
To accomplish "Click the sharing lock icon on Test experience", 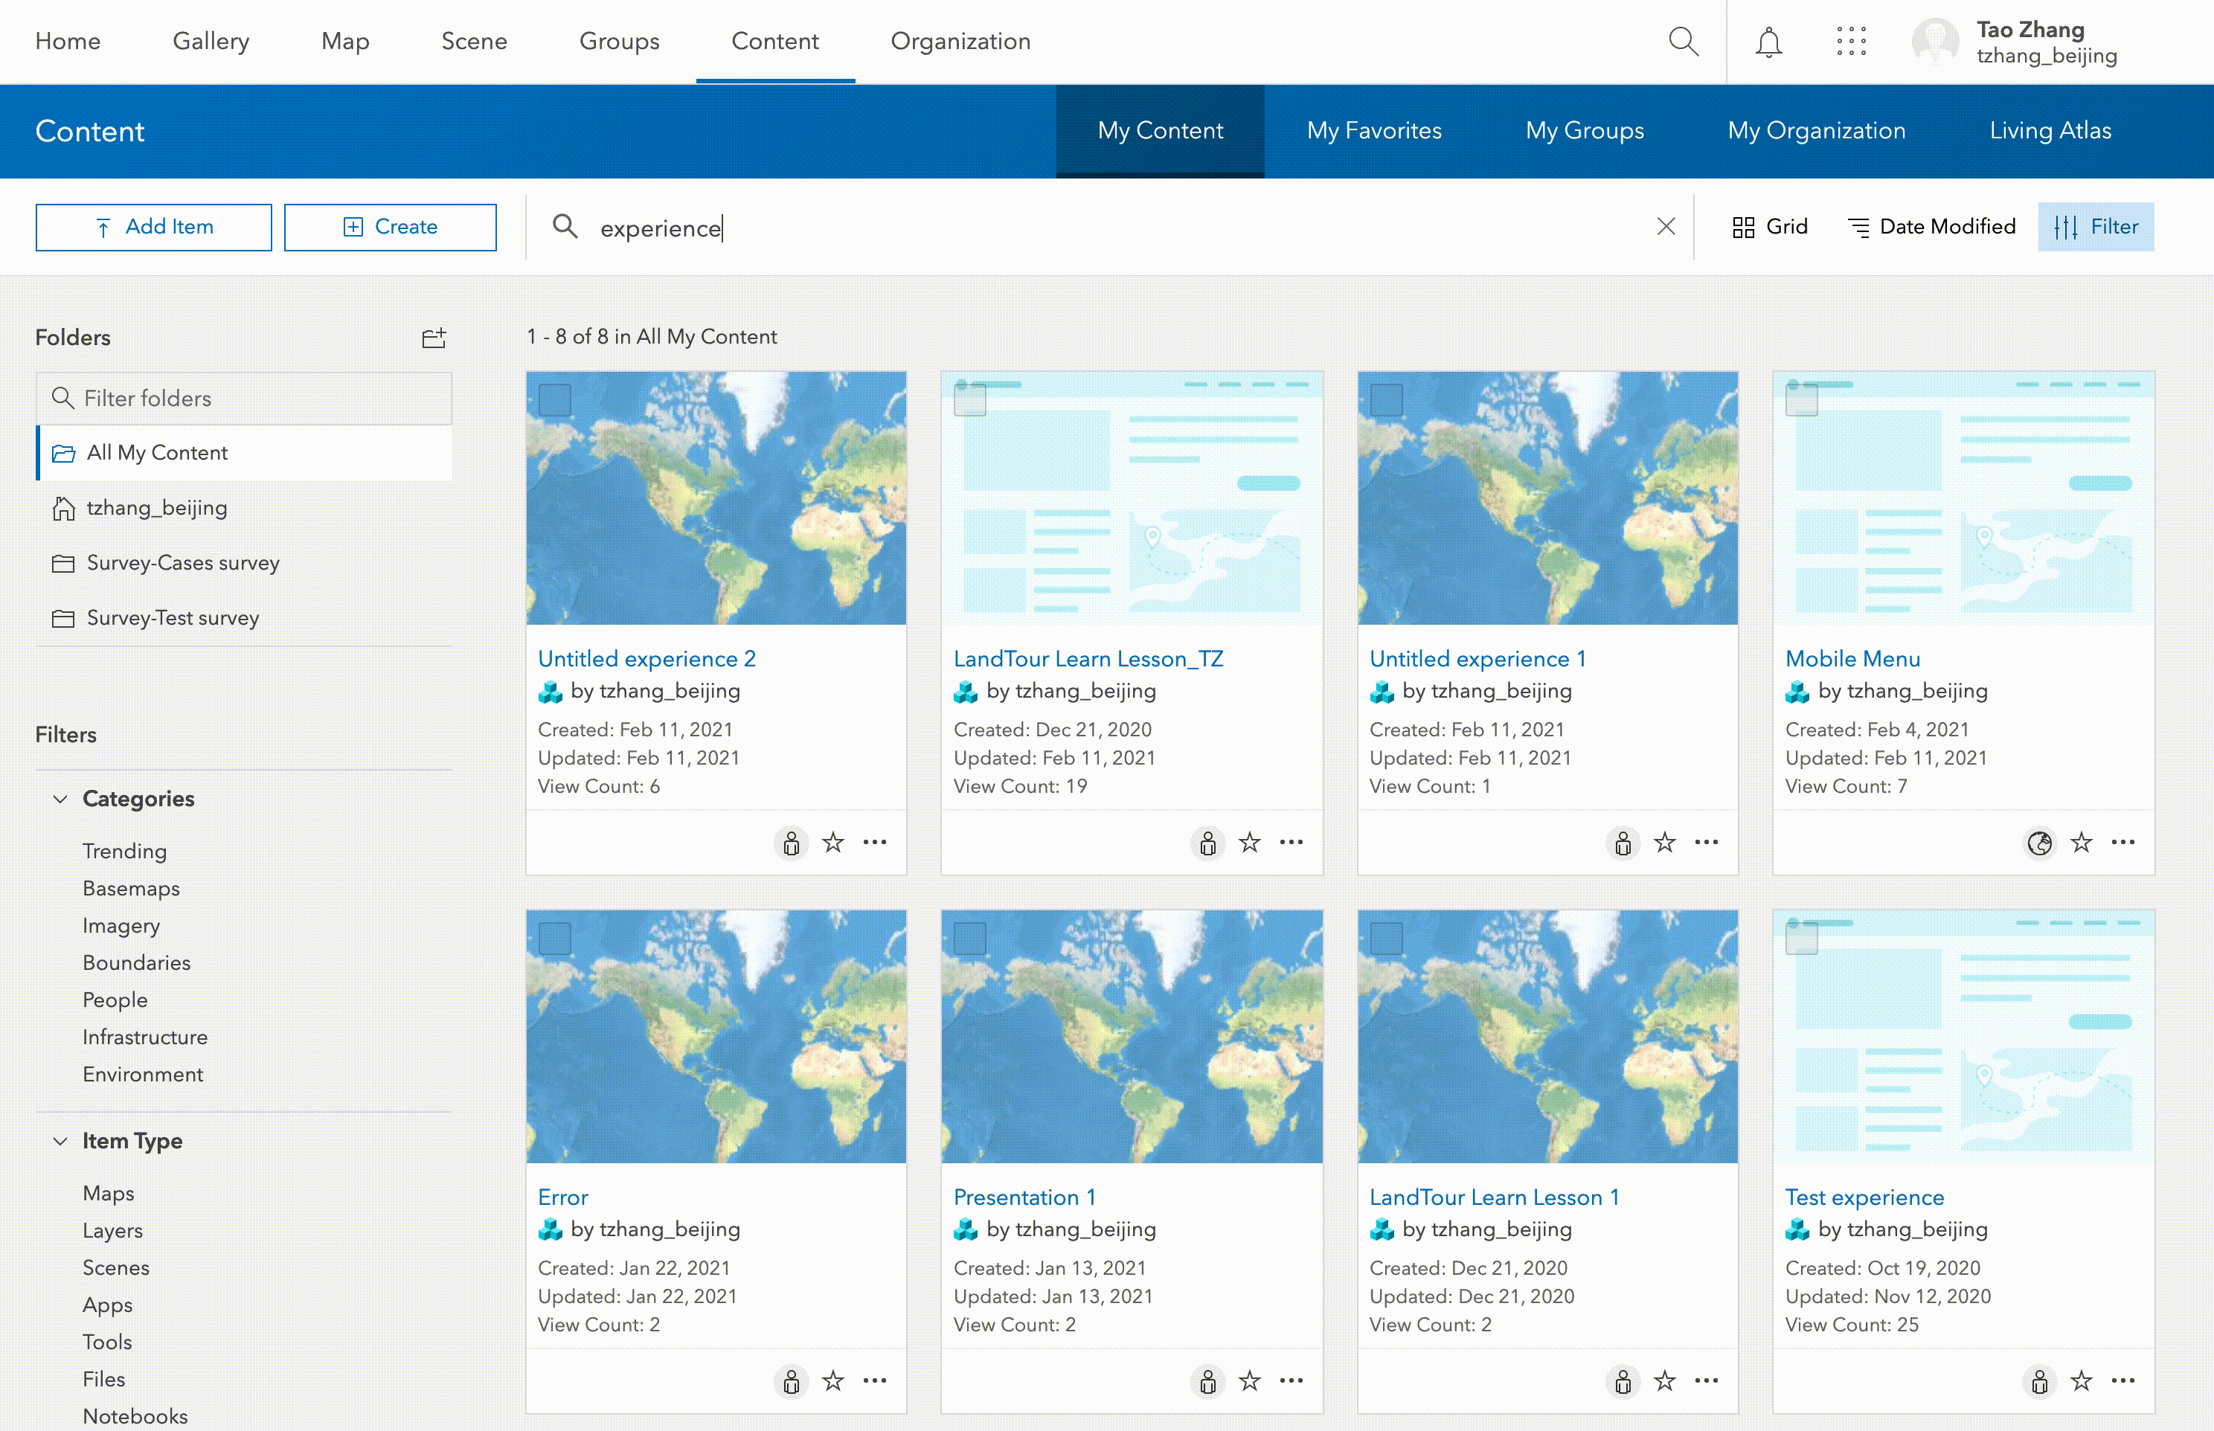I will tap(2039, 1382).
